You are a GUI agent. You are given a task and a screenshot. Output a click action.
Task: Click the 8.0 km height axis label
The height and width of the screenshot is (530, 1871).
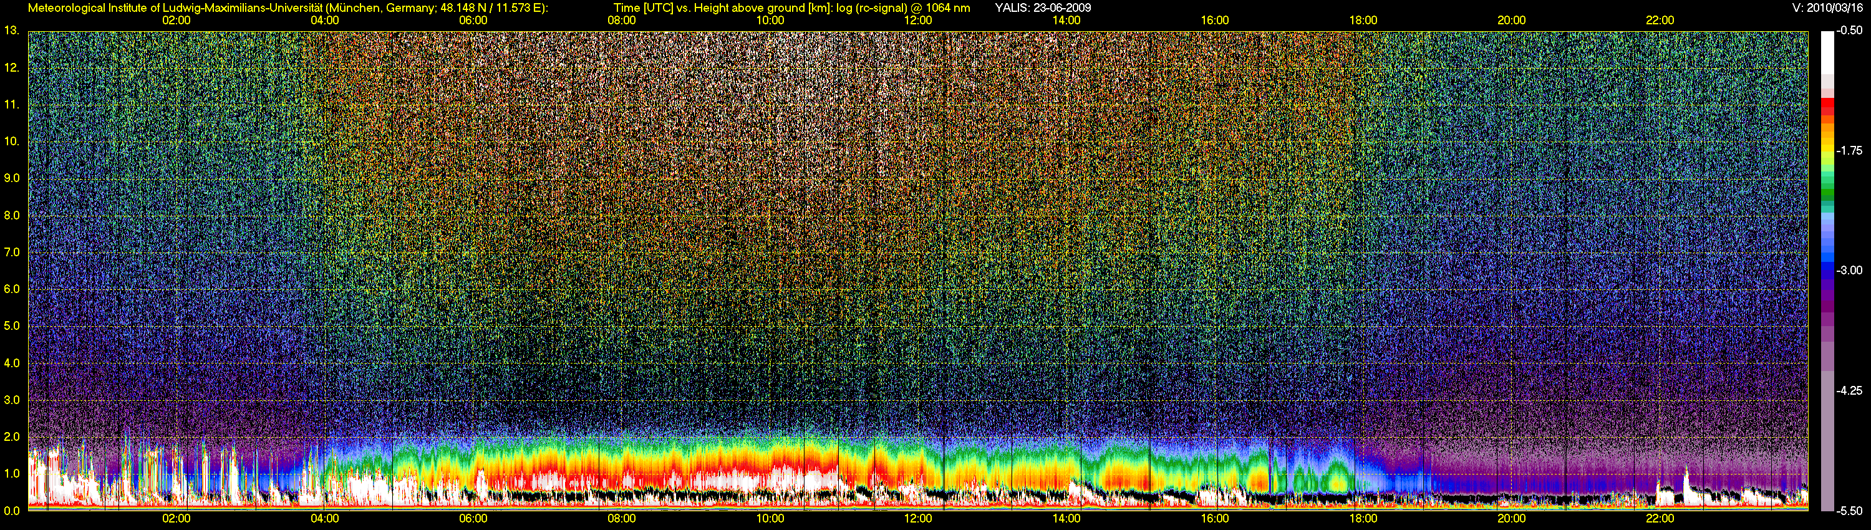point(12,216)
